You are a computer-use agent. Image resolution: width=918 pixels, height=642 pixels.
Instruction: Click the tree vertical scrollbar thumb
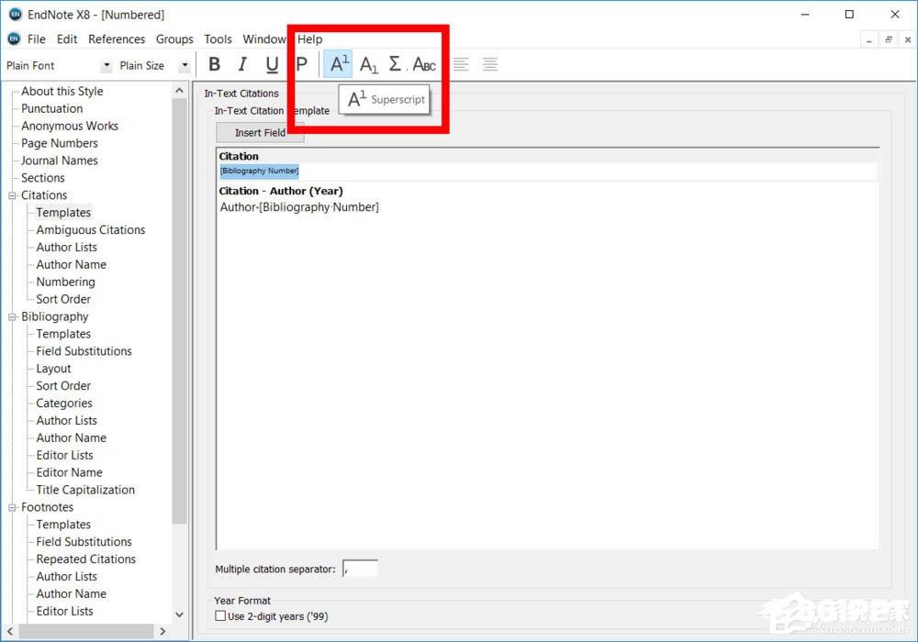179,311
